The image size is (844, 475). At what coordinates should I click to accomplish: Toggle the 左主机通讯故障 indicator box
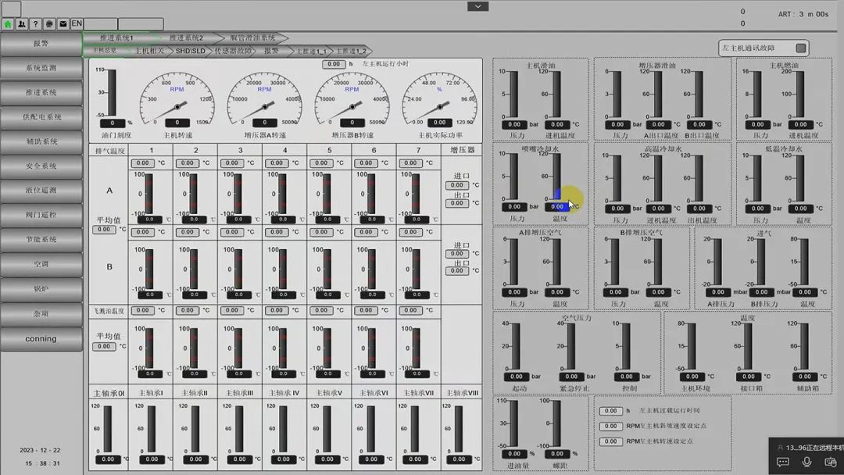801,48
